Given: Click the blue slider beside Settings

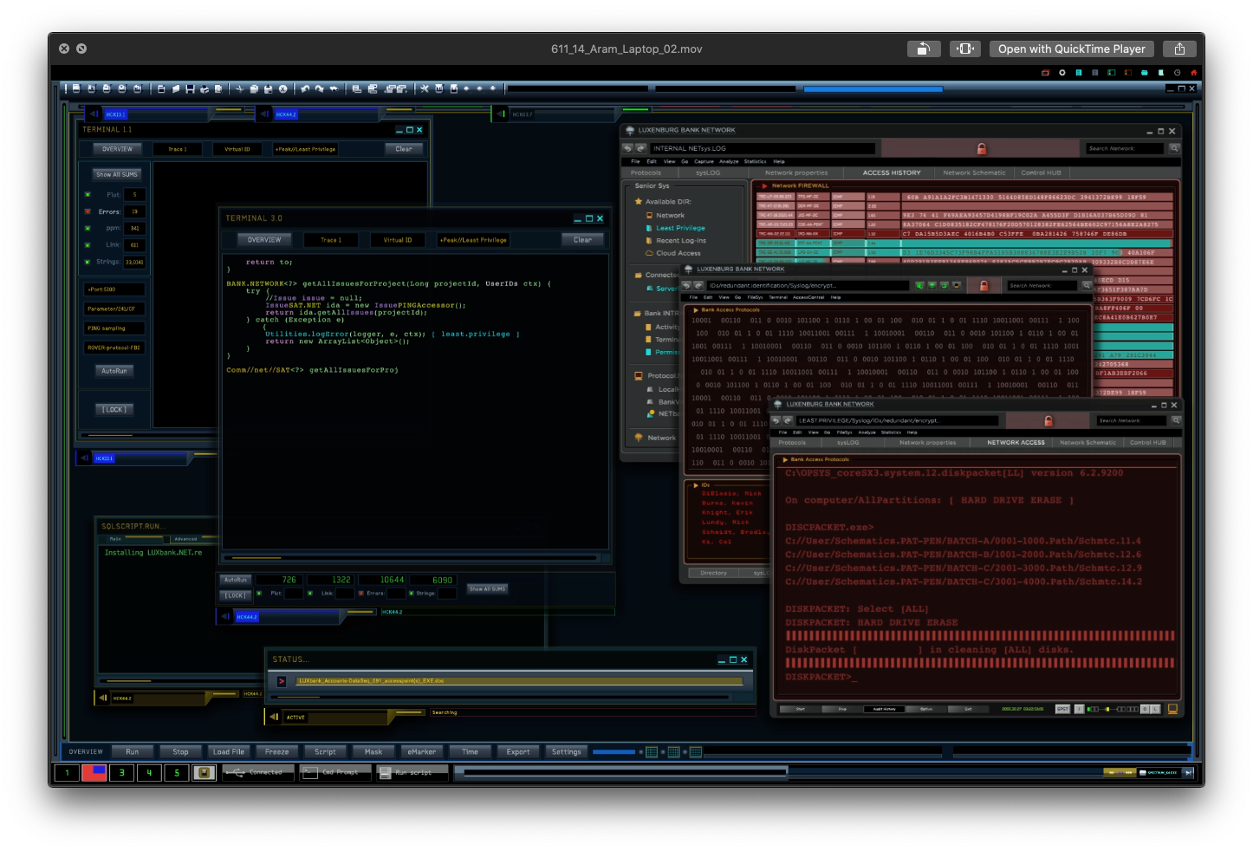Looking at the screenshot, I should tap(614, 752).
